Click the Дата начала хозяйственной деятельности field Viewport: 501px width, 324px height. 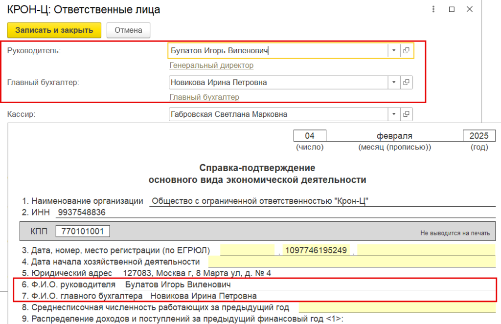352,261
